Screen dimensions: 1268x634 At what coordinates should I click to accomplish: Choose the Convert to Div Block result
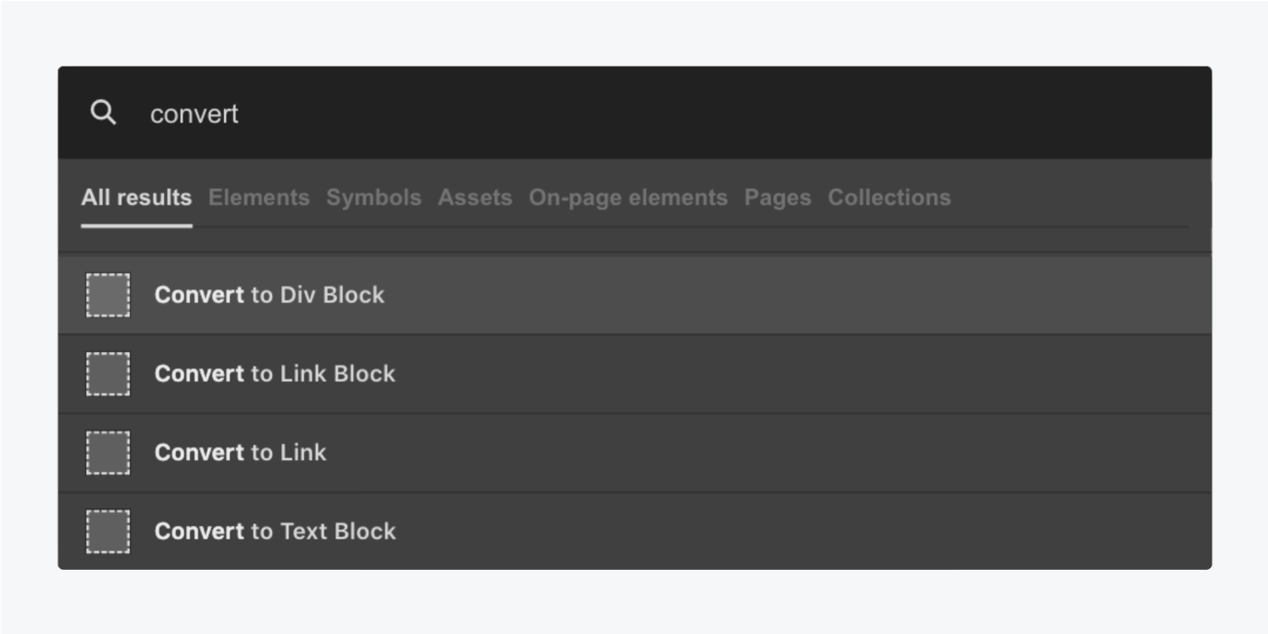coord(634,295)
